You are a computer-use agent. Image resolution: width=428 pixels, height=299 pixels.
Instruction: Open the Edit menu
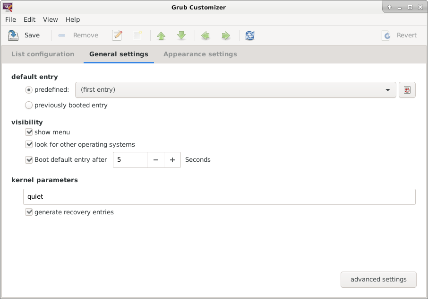coord(29,20)
